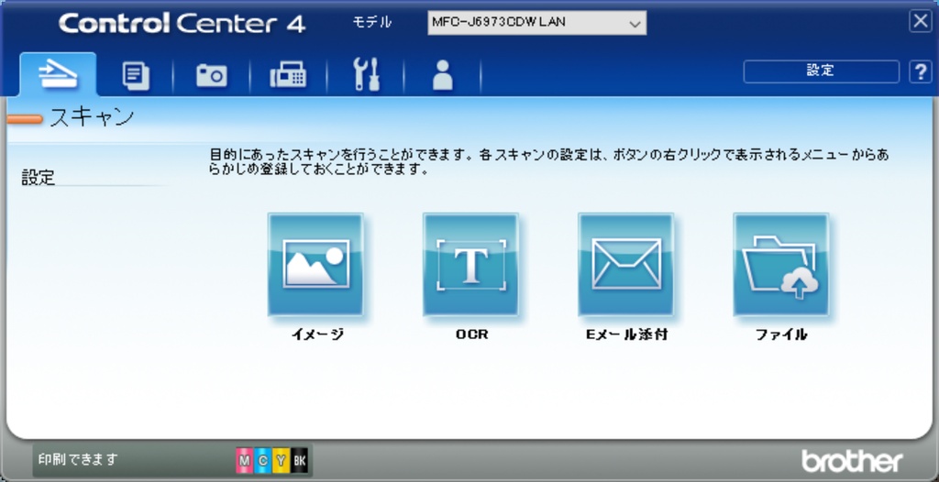Scan to Eメール添付
This screenshot has width=939, height=482.
click(625, 264)
